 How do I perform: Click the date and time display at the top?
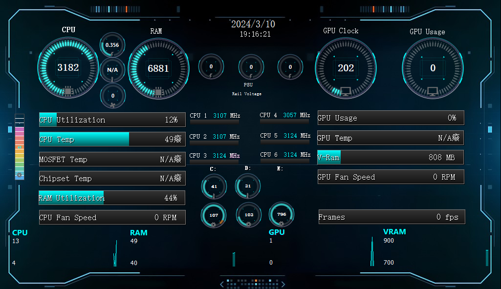pyautogui.click(x=253, y=29)
